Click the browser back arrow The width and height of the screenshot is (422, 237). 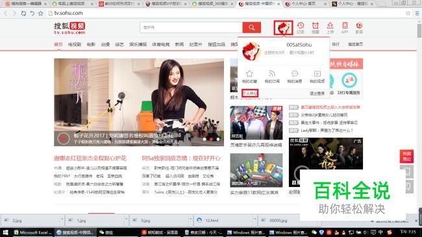[x=6, y=13]
